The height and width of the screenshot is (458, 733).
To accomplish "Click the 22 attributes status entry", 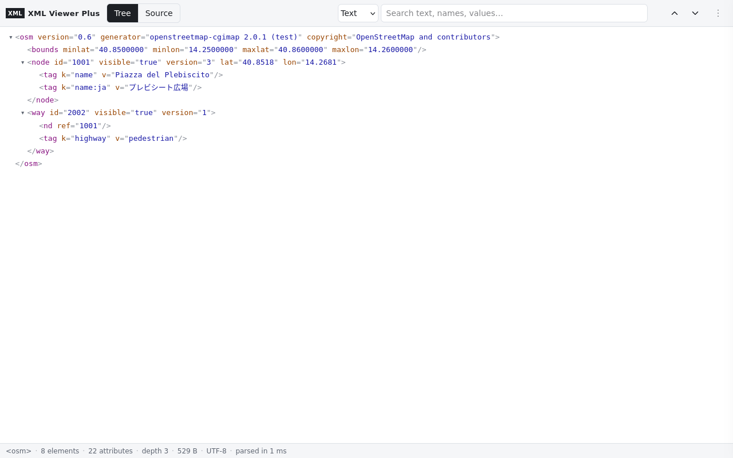I will coord(111,451).
